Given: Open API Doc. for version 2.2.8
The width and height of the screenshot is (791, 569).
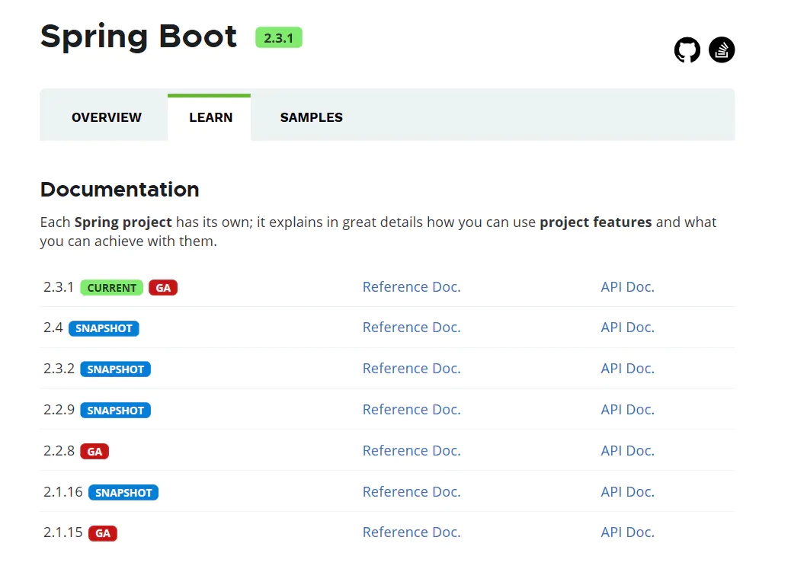Looking at the screenshot, I should pos(627,450).
